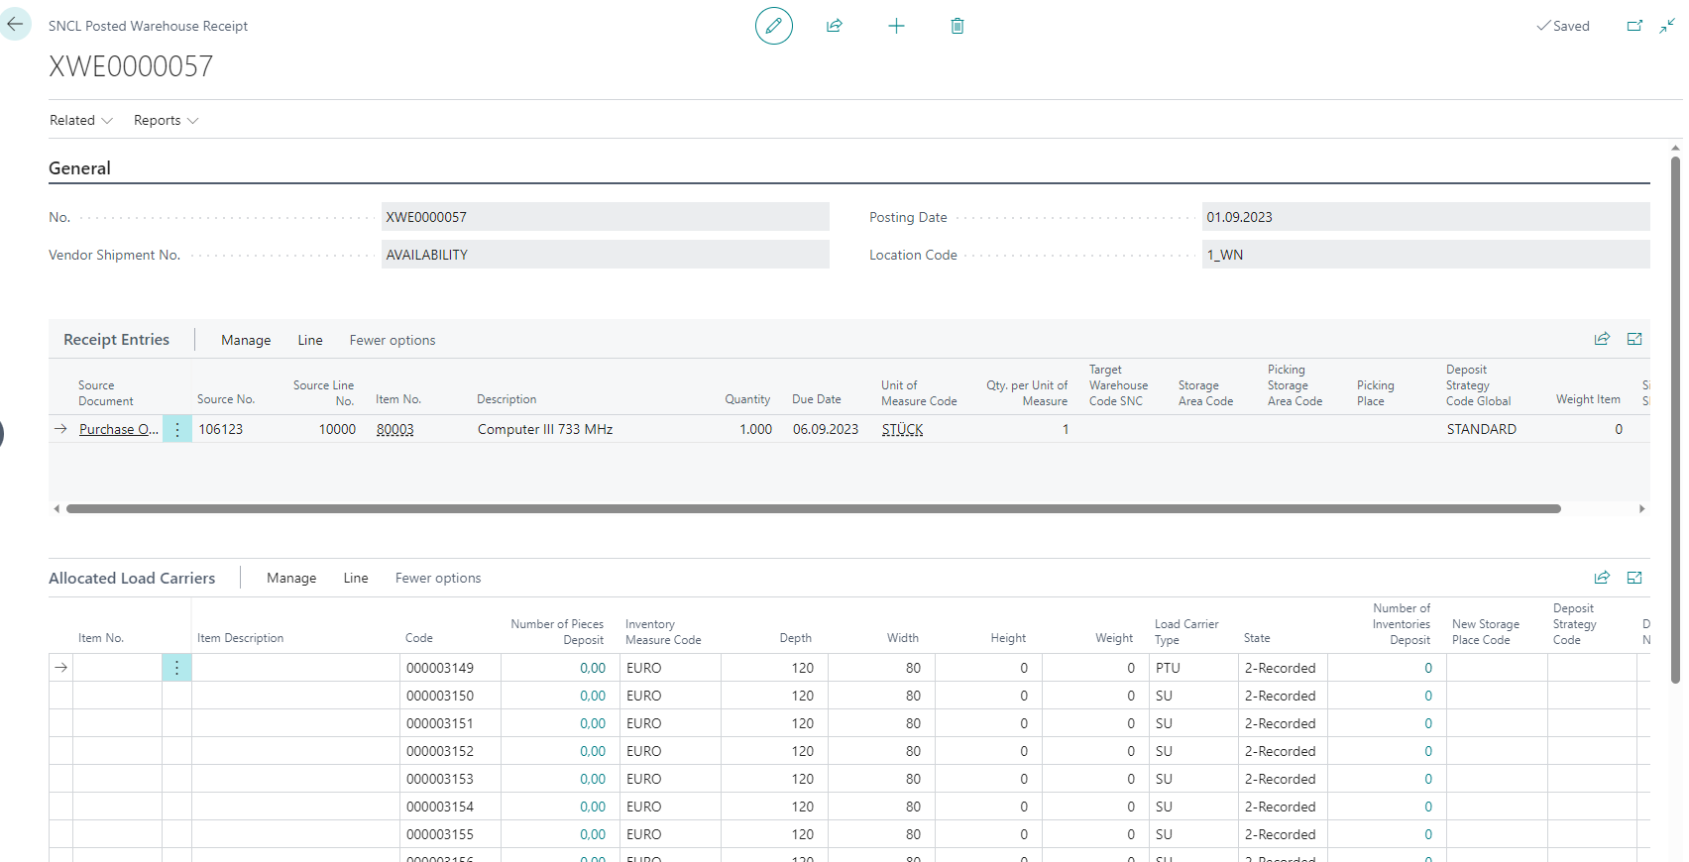Click the collapse page arrows icon
This screenshot has width=1689, height=862.
pos(1667,26)
